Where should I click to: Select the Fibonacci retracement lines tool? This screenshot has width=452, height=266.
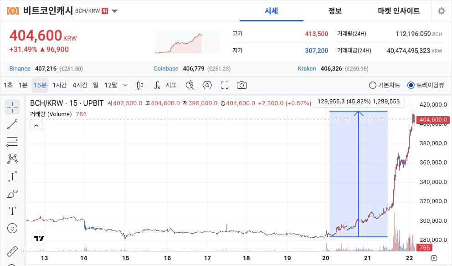click(12, 142)
